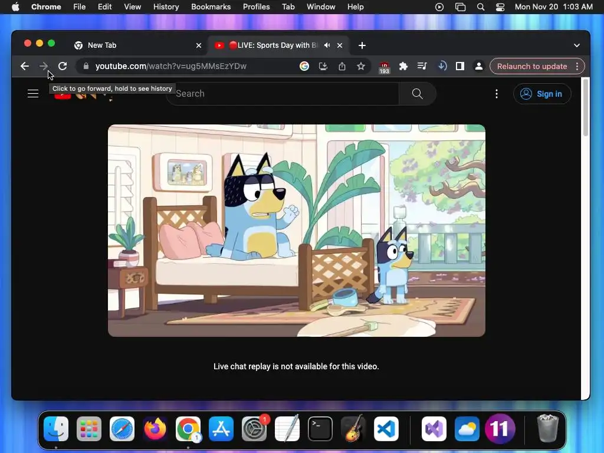The image size is (604, 453).
Task: Open YouTube settings three-dot menu
Action: 497,94
